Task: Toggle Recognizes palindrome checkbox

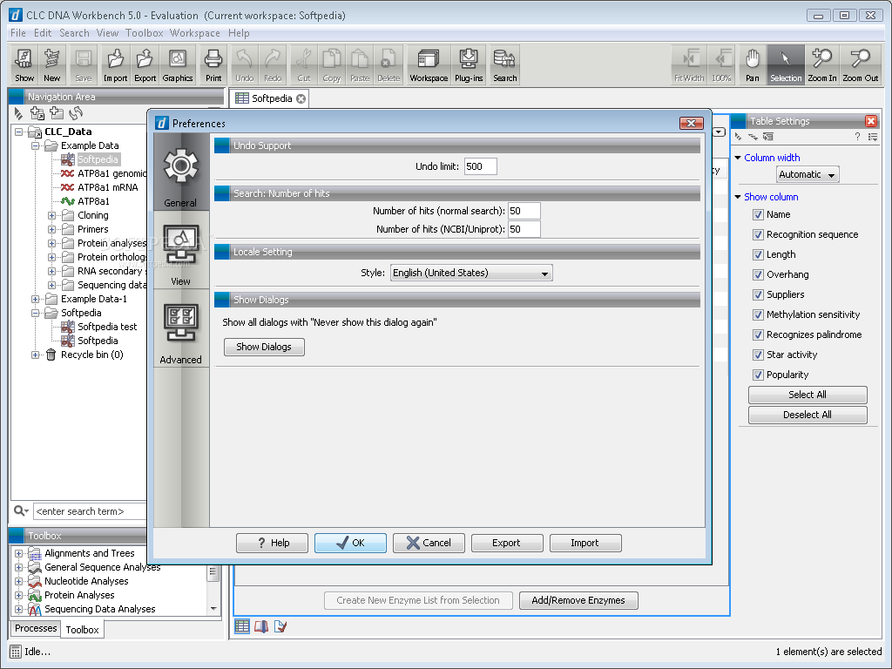Action: (758, 334)
